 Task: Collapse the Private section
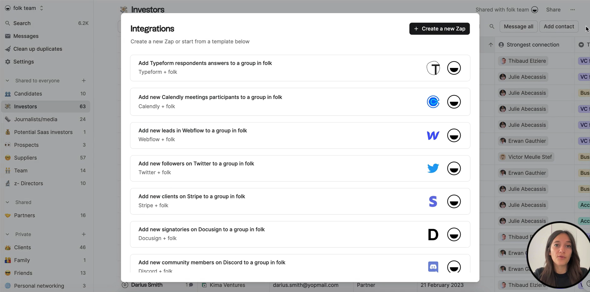pos(8,234)
